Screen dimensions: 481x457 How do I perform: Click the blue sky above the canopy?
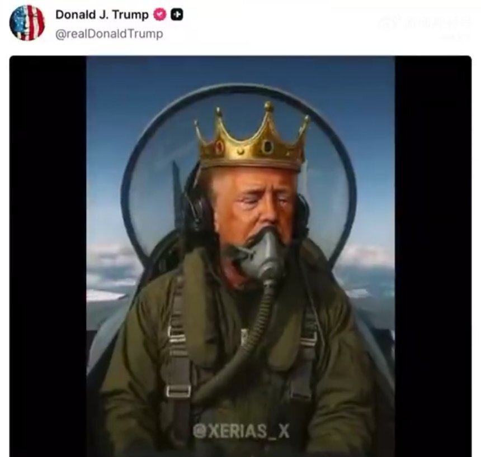coord(240,70)
